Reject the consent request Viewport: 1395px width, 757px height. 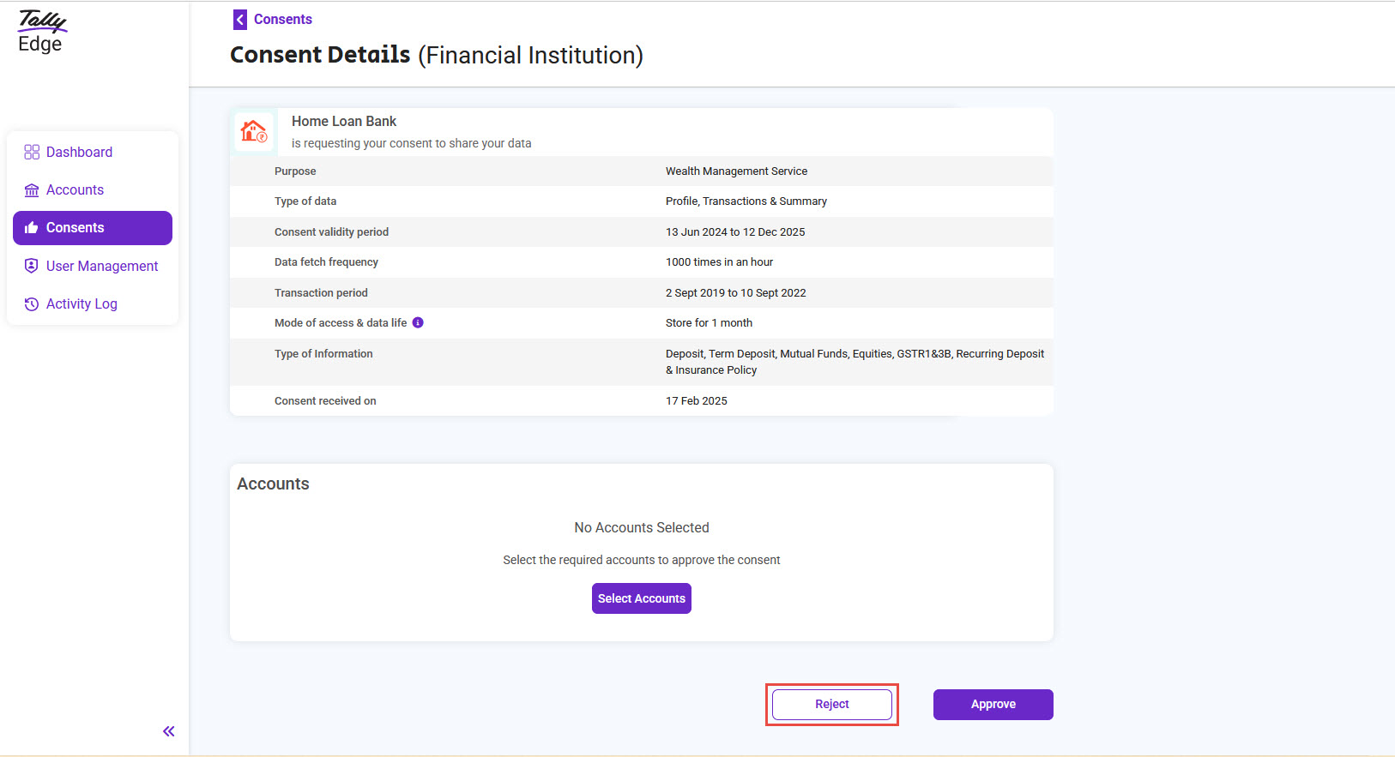pyautogui.click(x=831, y=704)
